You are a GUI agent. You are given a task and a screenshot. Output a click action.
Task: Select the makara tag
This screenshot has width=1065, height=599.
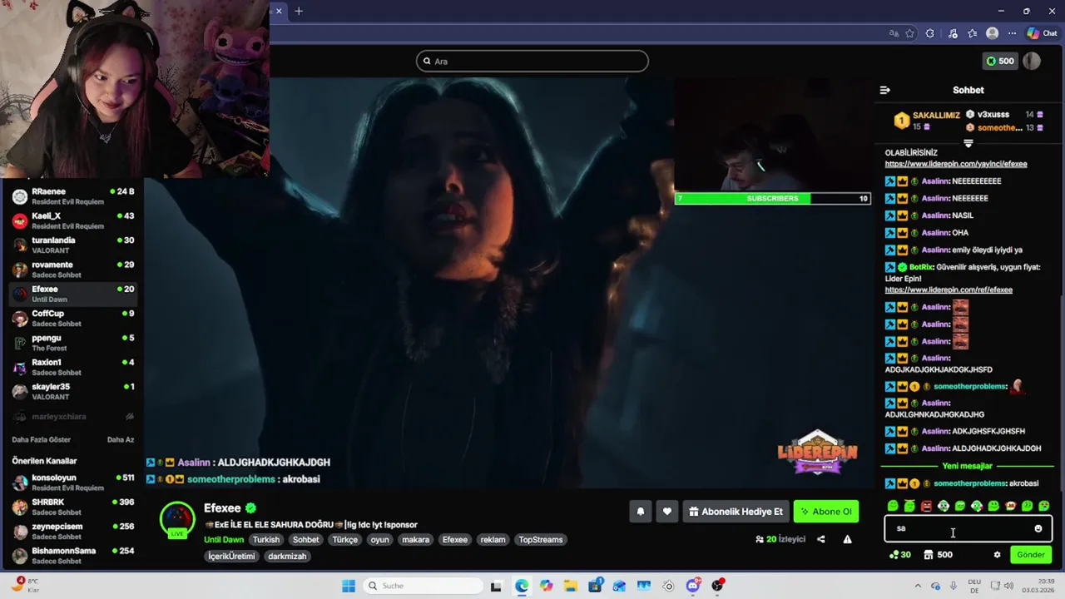tap(415, 540)
